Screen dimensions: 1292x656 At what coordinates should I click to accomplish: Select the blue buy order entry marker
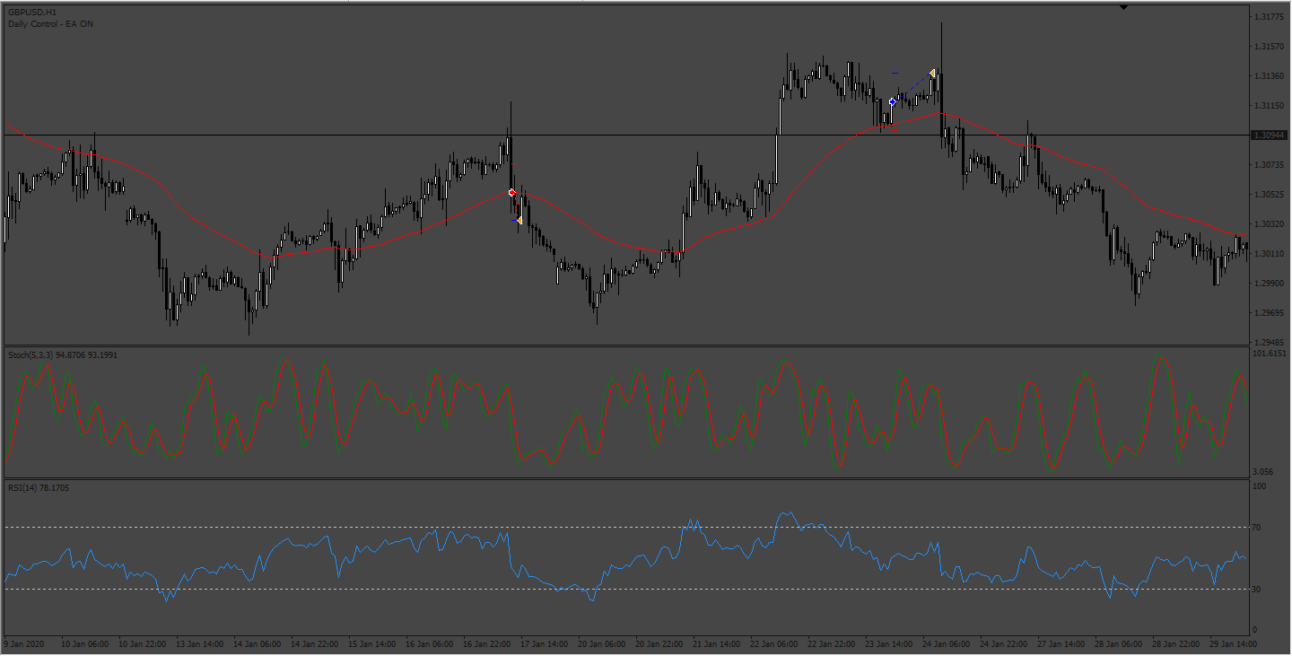pos(893,102)
